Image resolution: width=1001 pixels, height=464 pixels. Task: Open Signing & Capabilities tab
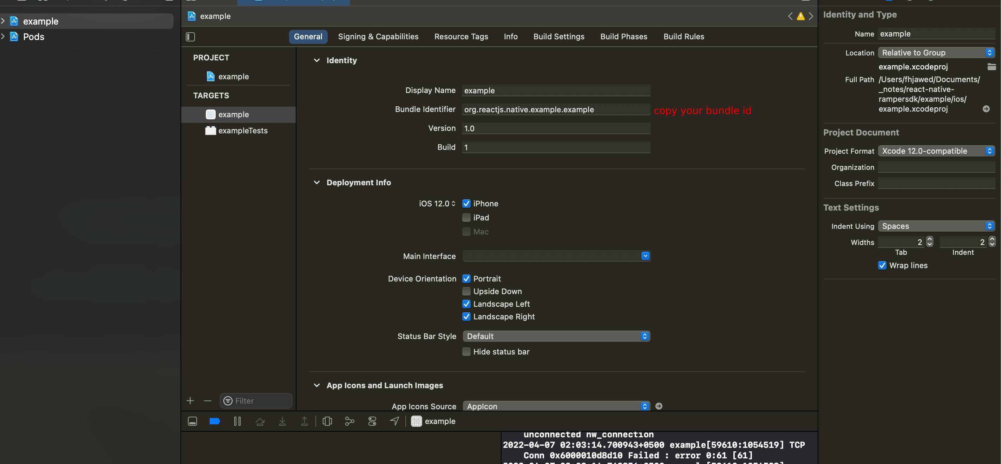tap(378, 37)
